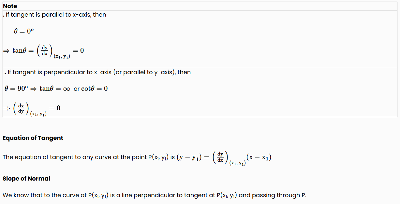Click the theta equals 0° equation
The width and height of the screenshot is (400, 204).
24,31
